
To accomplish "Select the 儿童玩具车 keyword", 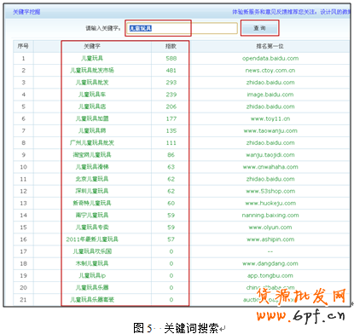I will pos(92,95).
